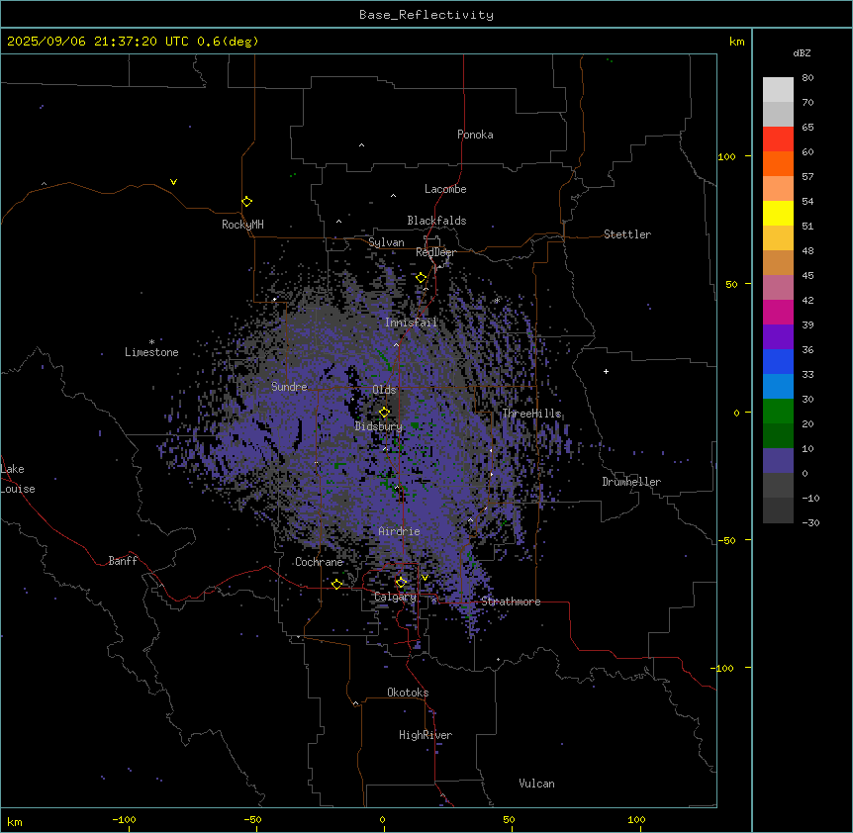Image resolution: width=853 pixels, height=833 pixels.
Task: Click the sky blue legend swatch below 33
Action: 778,387
